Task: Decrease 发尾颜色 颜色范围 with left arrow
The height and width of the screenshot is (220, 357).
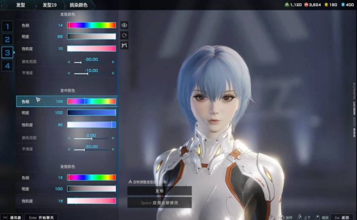Action: coord(69,62)
